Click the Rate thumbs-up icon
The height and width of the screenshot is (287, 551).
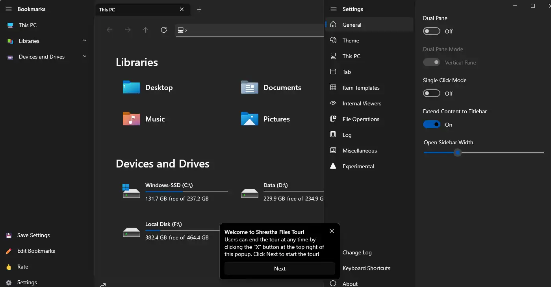(x=9, y=267)
